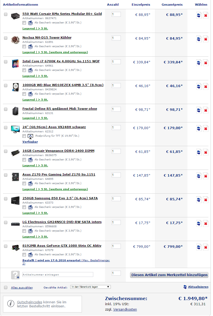Open the LG Electronics GH24NSC0 DVD-RW product link
Viewport: 213px width, 316px height.
(x=62, y=222)
